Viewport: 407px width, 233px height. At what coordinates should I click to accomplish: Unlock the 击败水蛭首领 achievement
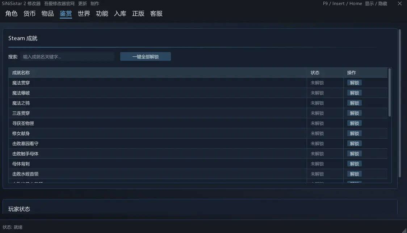(354, 174)
